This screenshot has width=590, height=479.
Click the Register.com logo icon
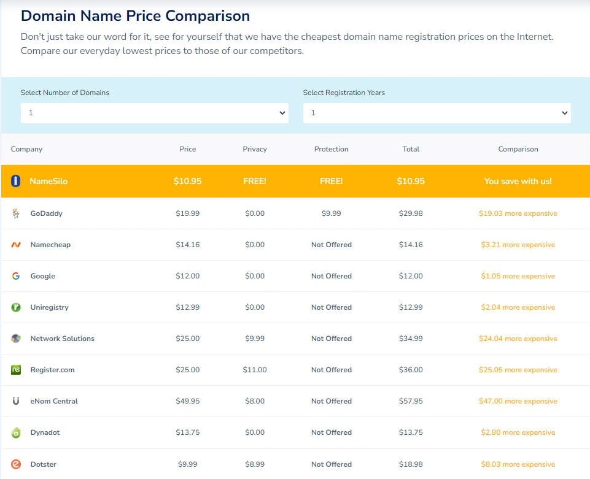(16, 370)
